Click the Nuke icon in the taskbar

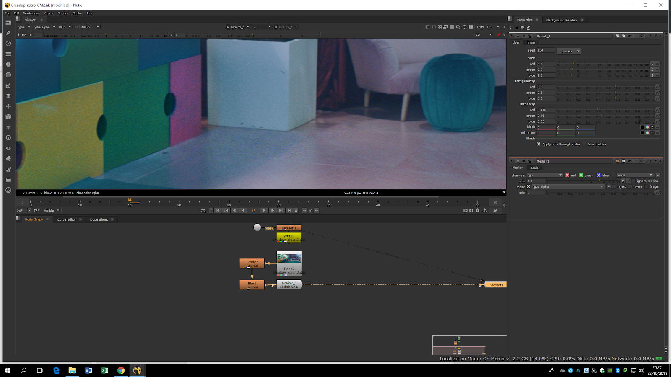pos(137,370)
